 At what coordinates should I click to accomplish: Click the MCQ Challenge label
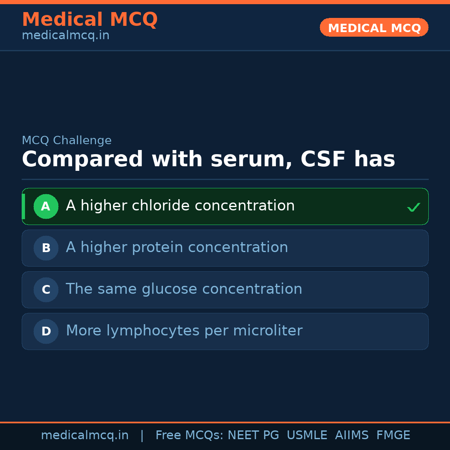[x=67, y=141]
